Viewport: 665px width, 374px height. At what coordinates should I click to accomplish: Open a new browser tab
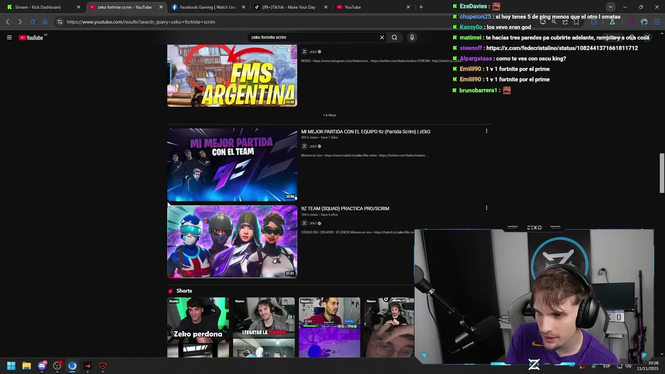point(421,7)
